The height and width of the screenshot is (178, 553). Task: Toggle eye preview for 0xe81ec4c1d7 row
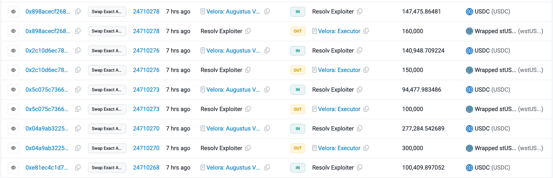[x=13, y=168]
